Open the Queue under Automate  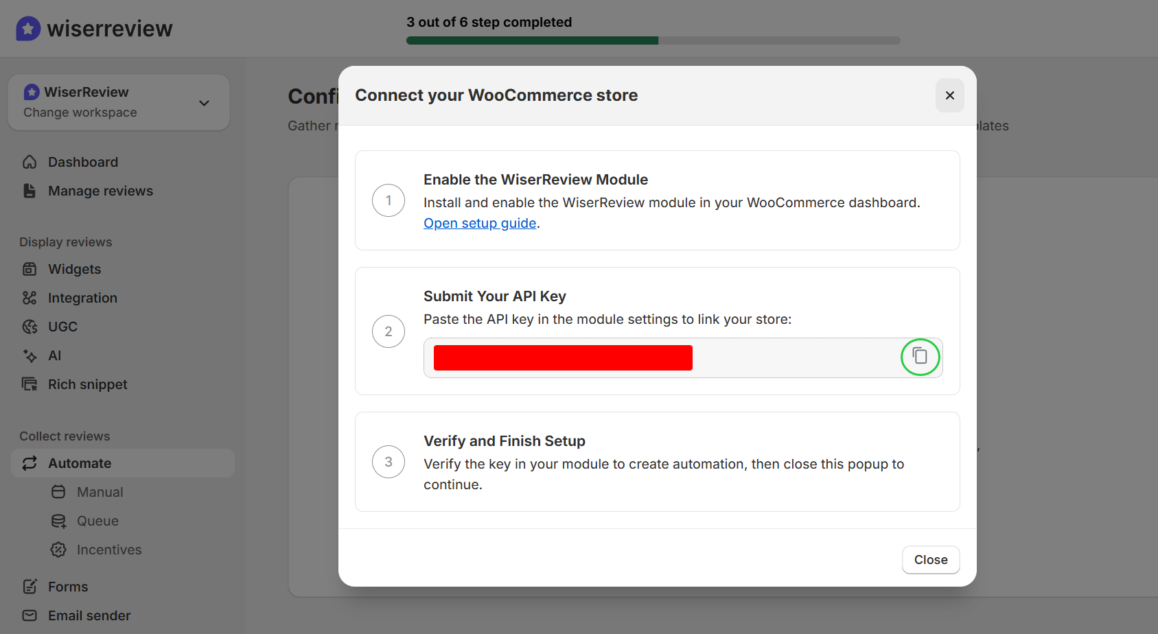(97, 521)
